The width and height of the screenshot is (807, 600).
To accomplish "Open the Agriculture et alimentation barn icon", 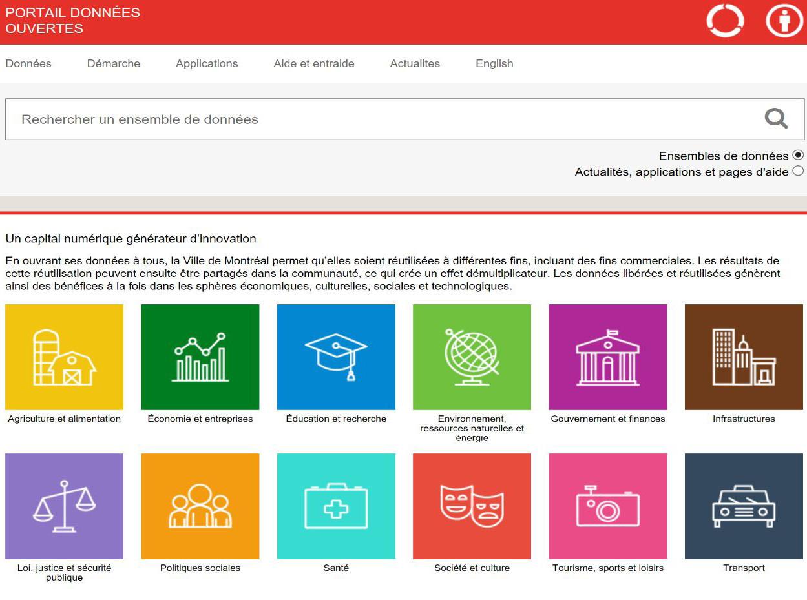I will (x=64, y=357).
